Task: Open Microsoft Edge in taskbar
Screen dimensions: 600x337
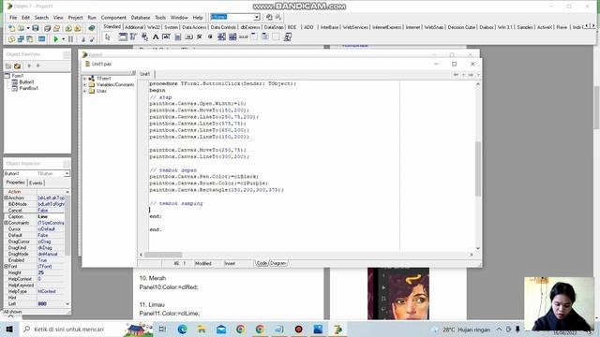Action: 182,329
